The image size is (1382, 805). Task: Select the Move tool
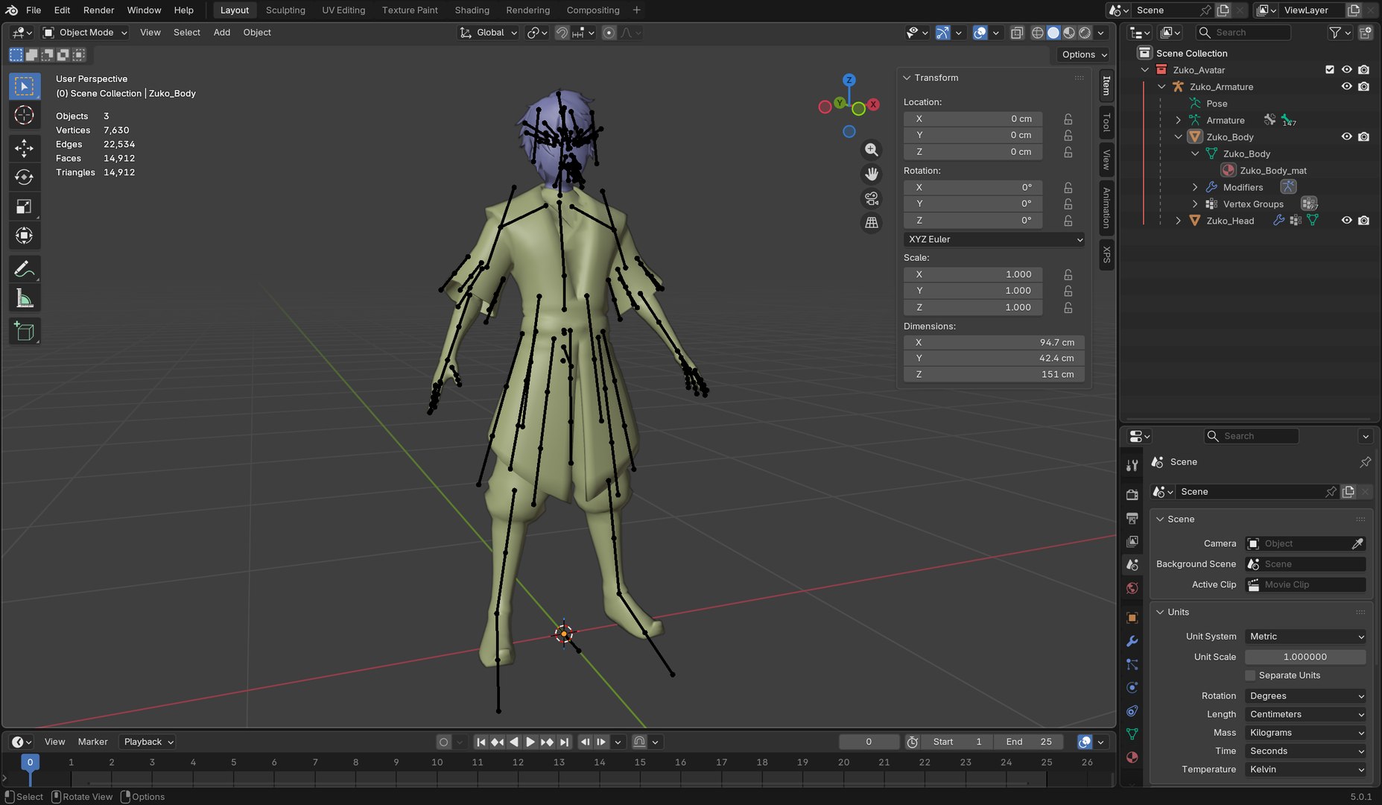[24, 148]
